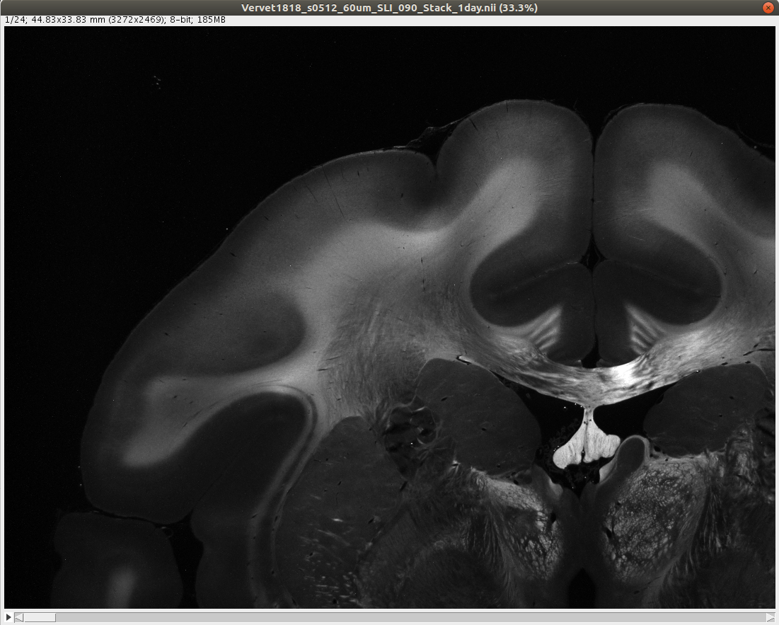Click the image info subtitle showing 1/24
779x625 pixels.
115,19
